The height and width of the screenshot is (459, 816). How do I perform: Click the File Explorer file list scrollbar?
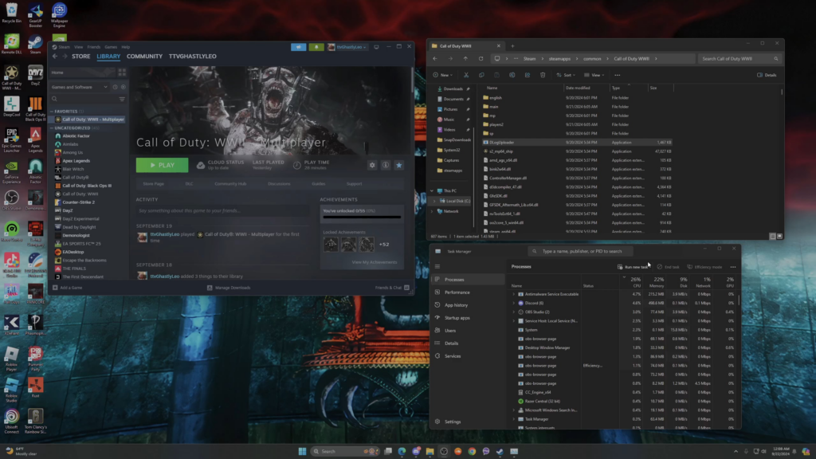[x=782, y=92]
